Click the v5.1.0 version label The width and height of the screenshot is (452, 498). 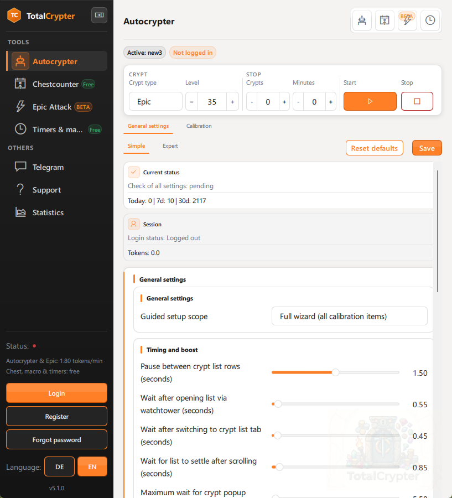click(x=56, y=488)
